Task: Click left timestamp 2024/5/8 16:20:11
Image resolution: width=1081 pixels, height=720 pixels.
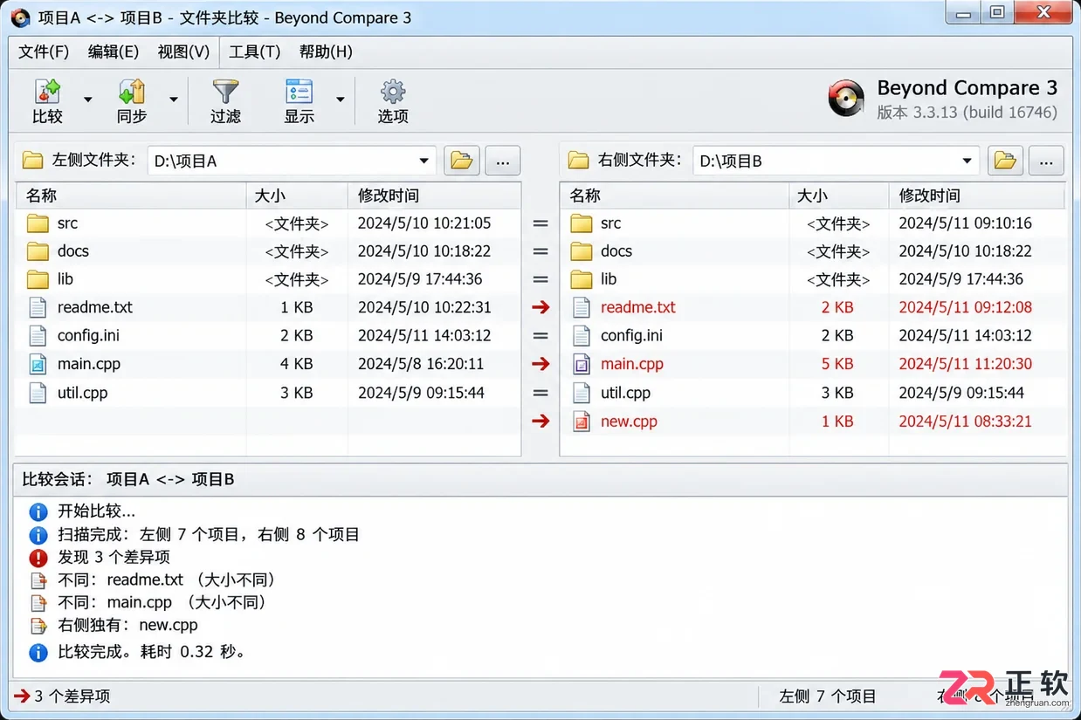Action: [x=421, y=364]
